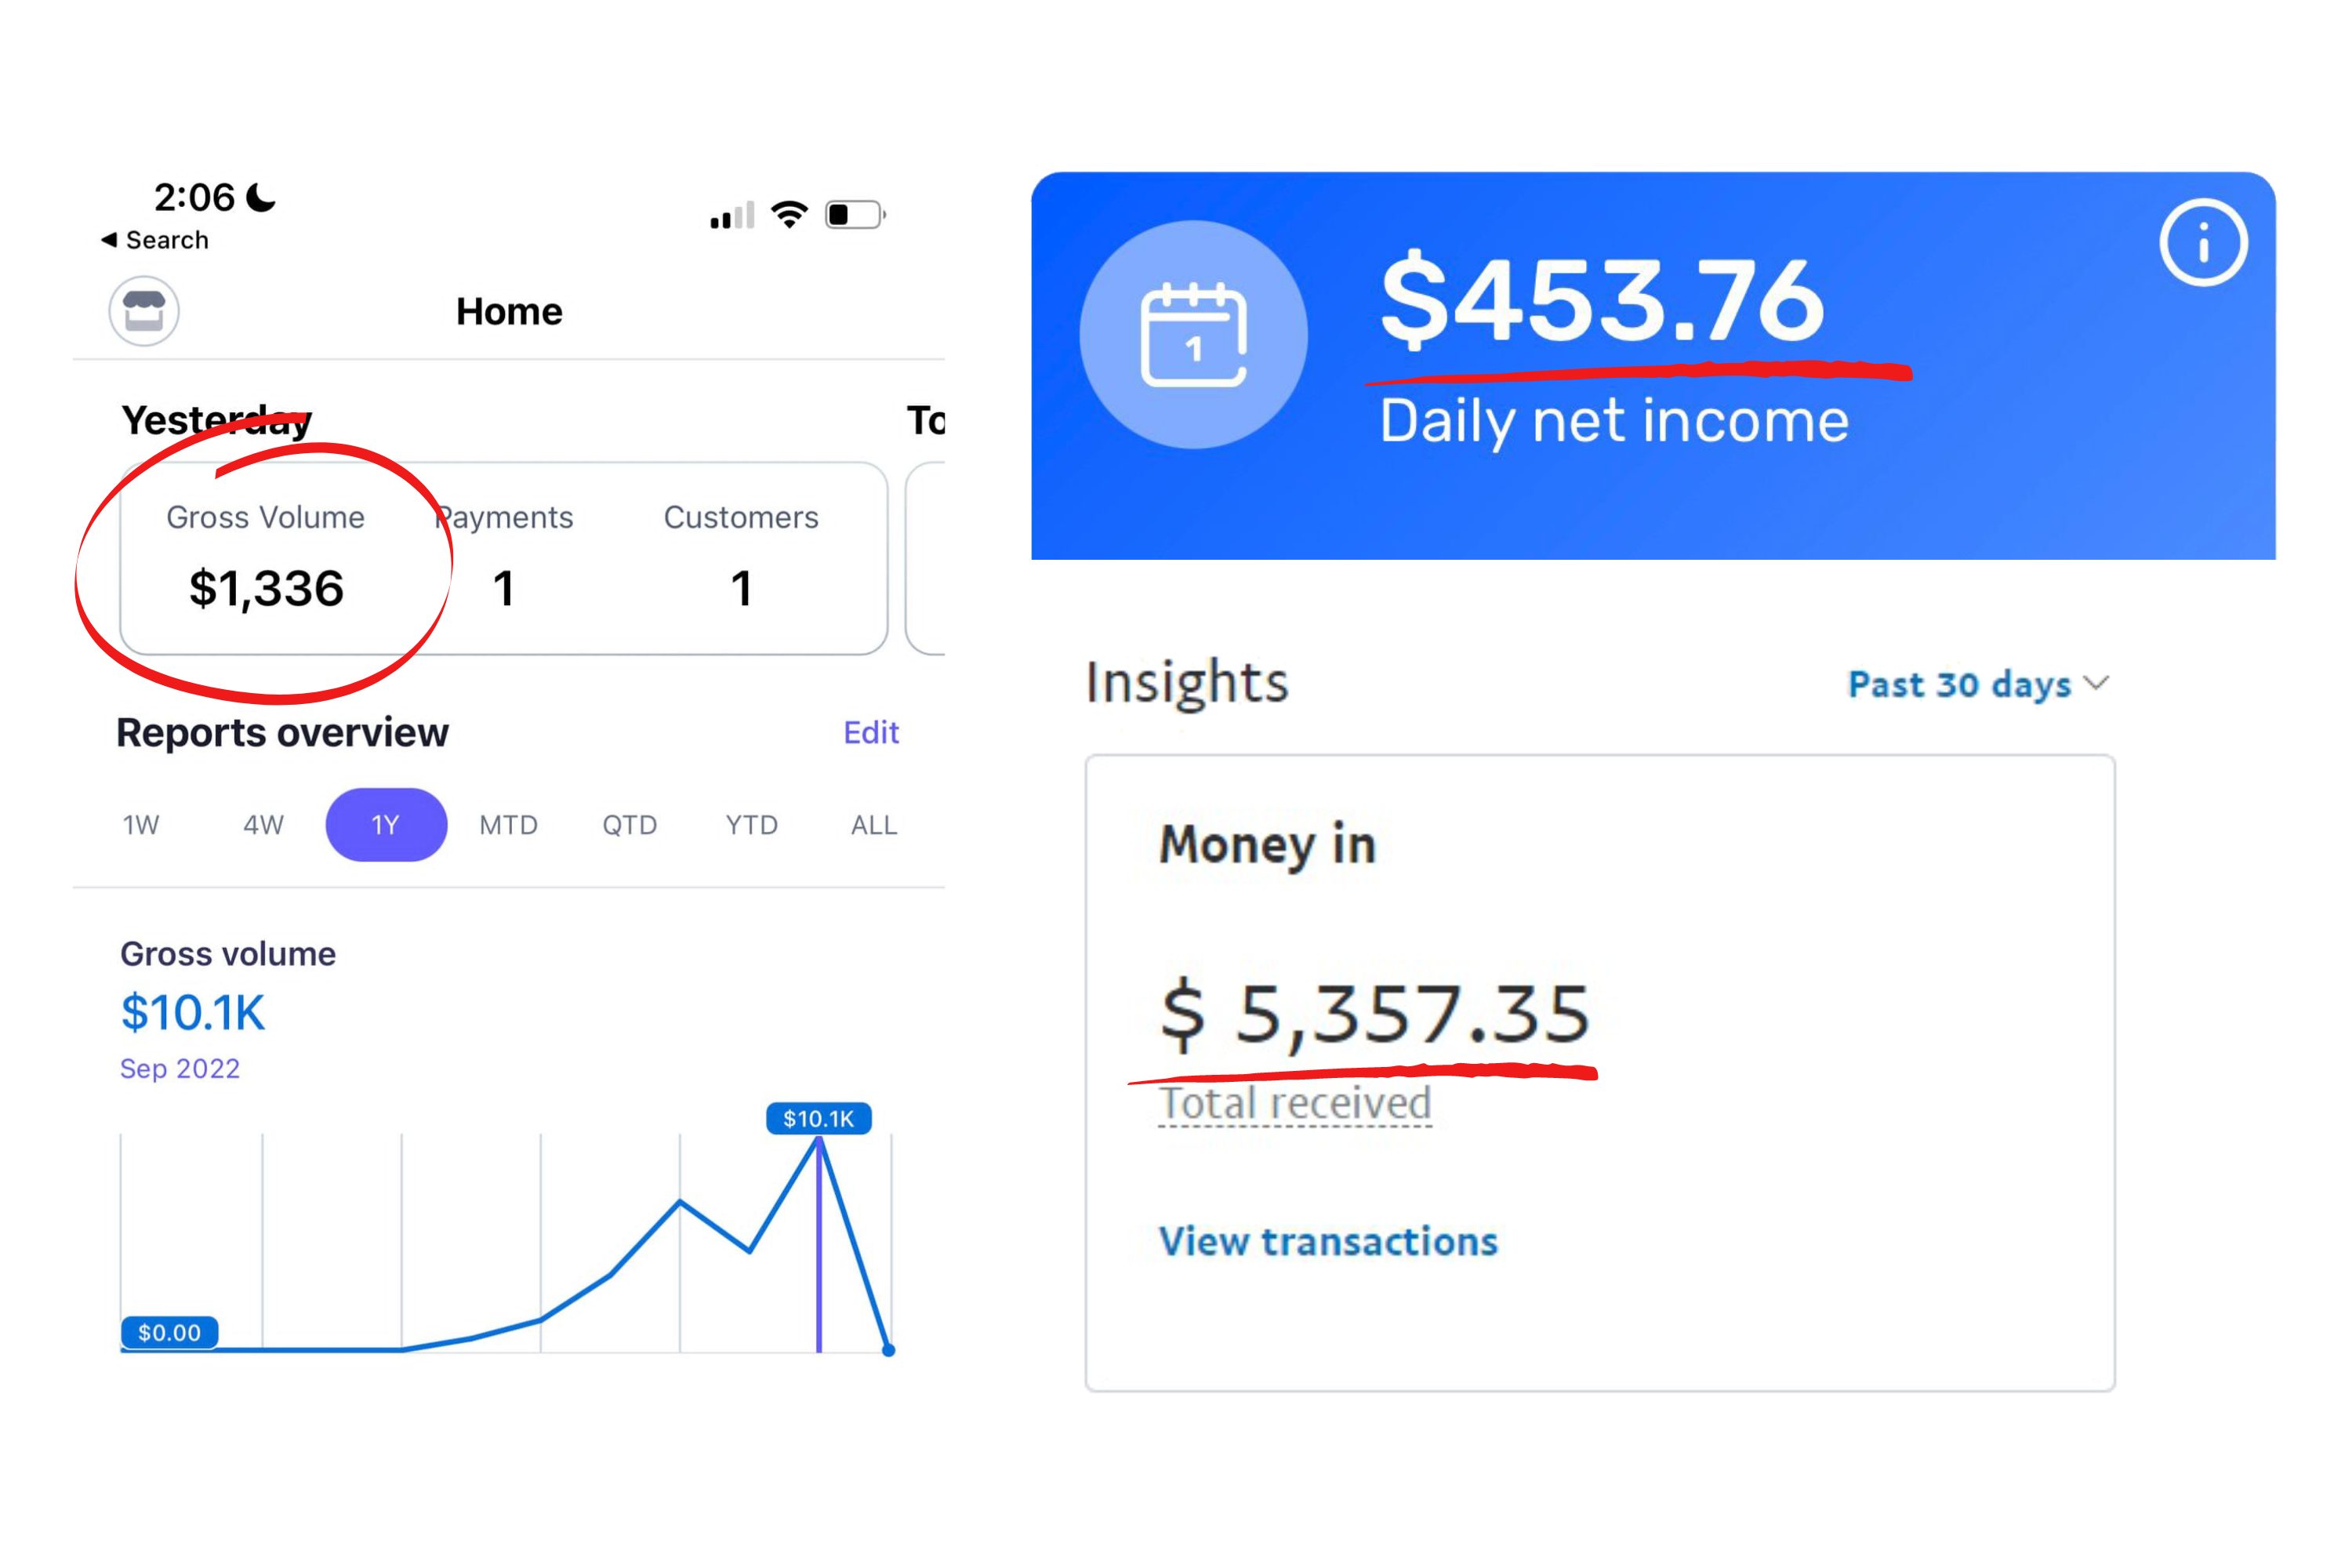
Task: Tap Edit in Reports overview
Action: pyautogui.click(x=870, y=733)
